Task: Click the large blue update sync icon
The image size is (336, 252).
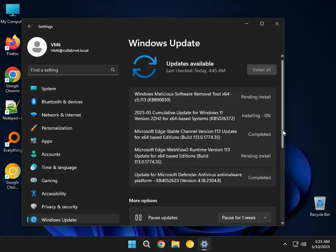Action: (145, 67)
